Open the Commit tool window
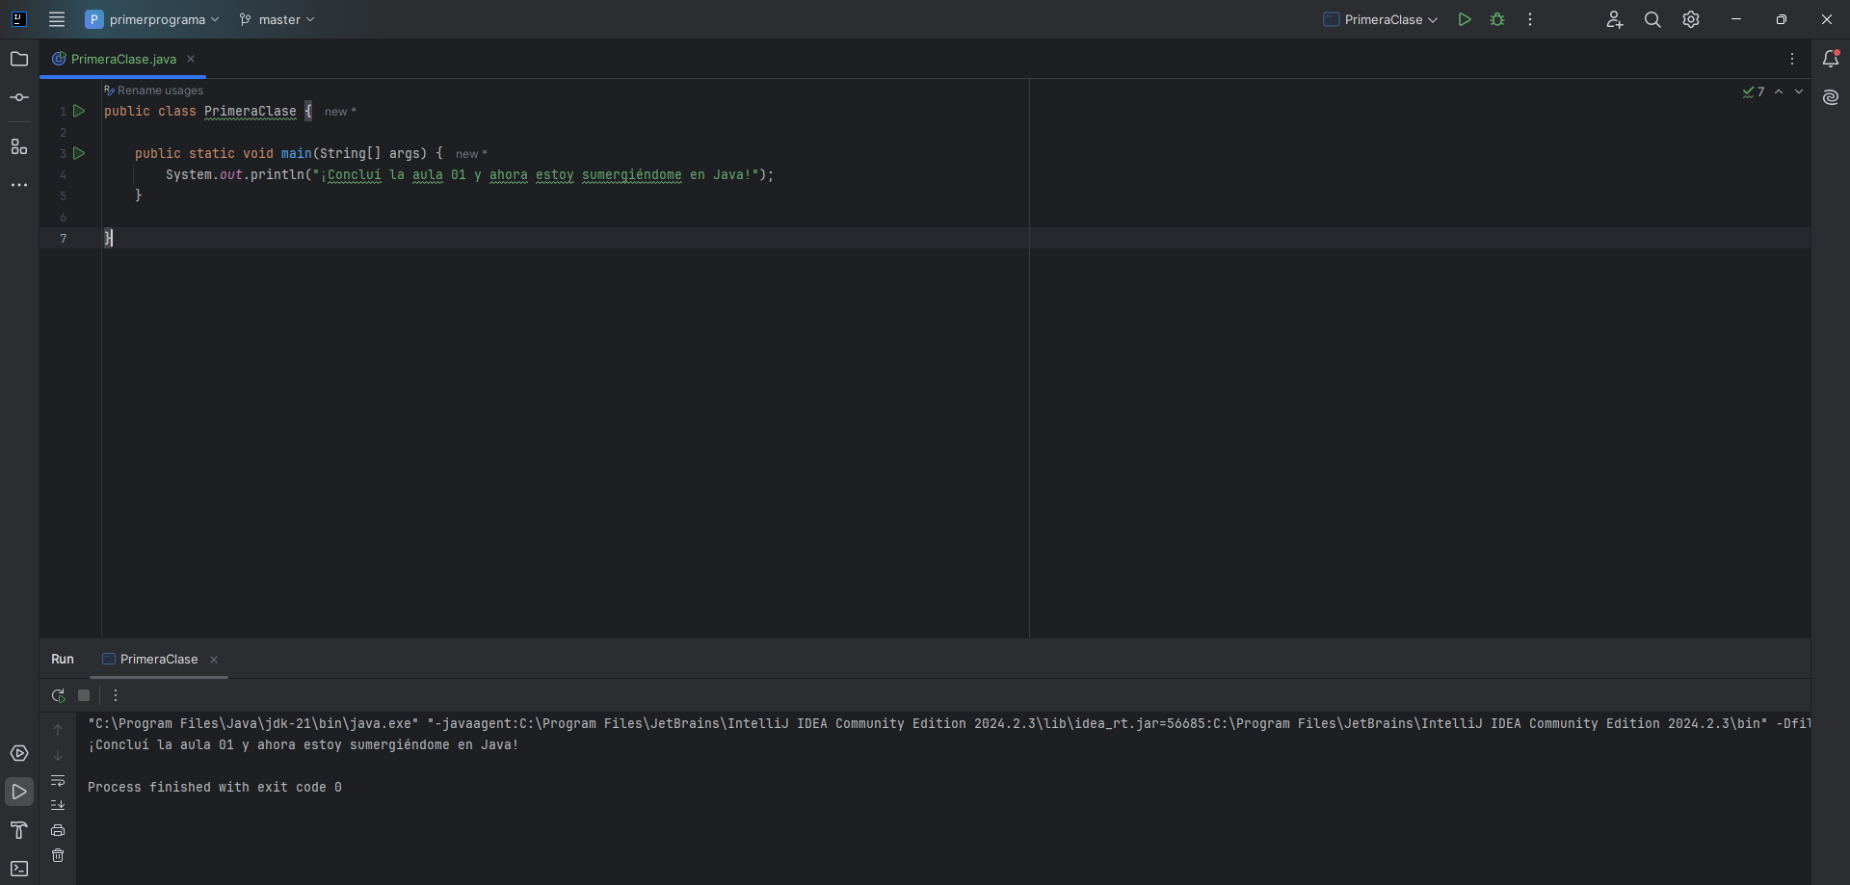The width and height of the screenshot is (1850, 885). click(19, 97)
